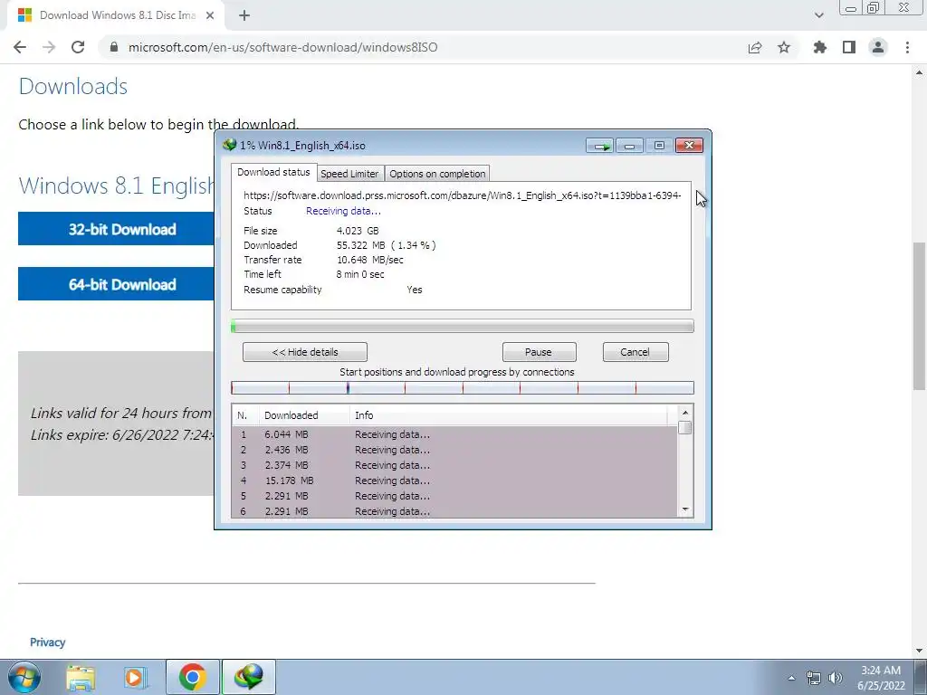Select the Download status tab
The height and width of the screenshot is (695, 927).
pos(273,172)
